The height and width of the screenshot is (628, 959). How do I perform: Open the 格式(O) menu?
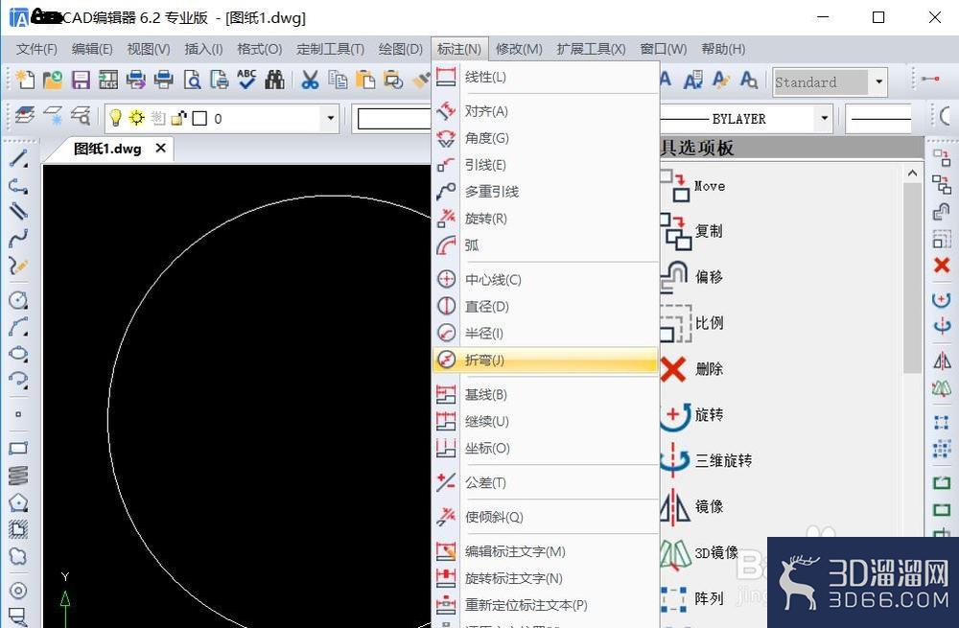pyautogui.click(x=260, y=49)
